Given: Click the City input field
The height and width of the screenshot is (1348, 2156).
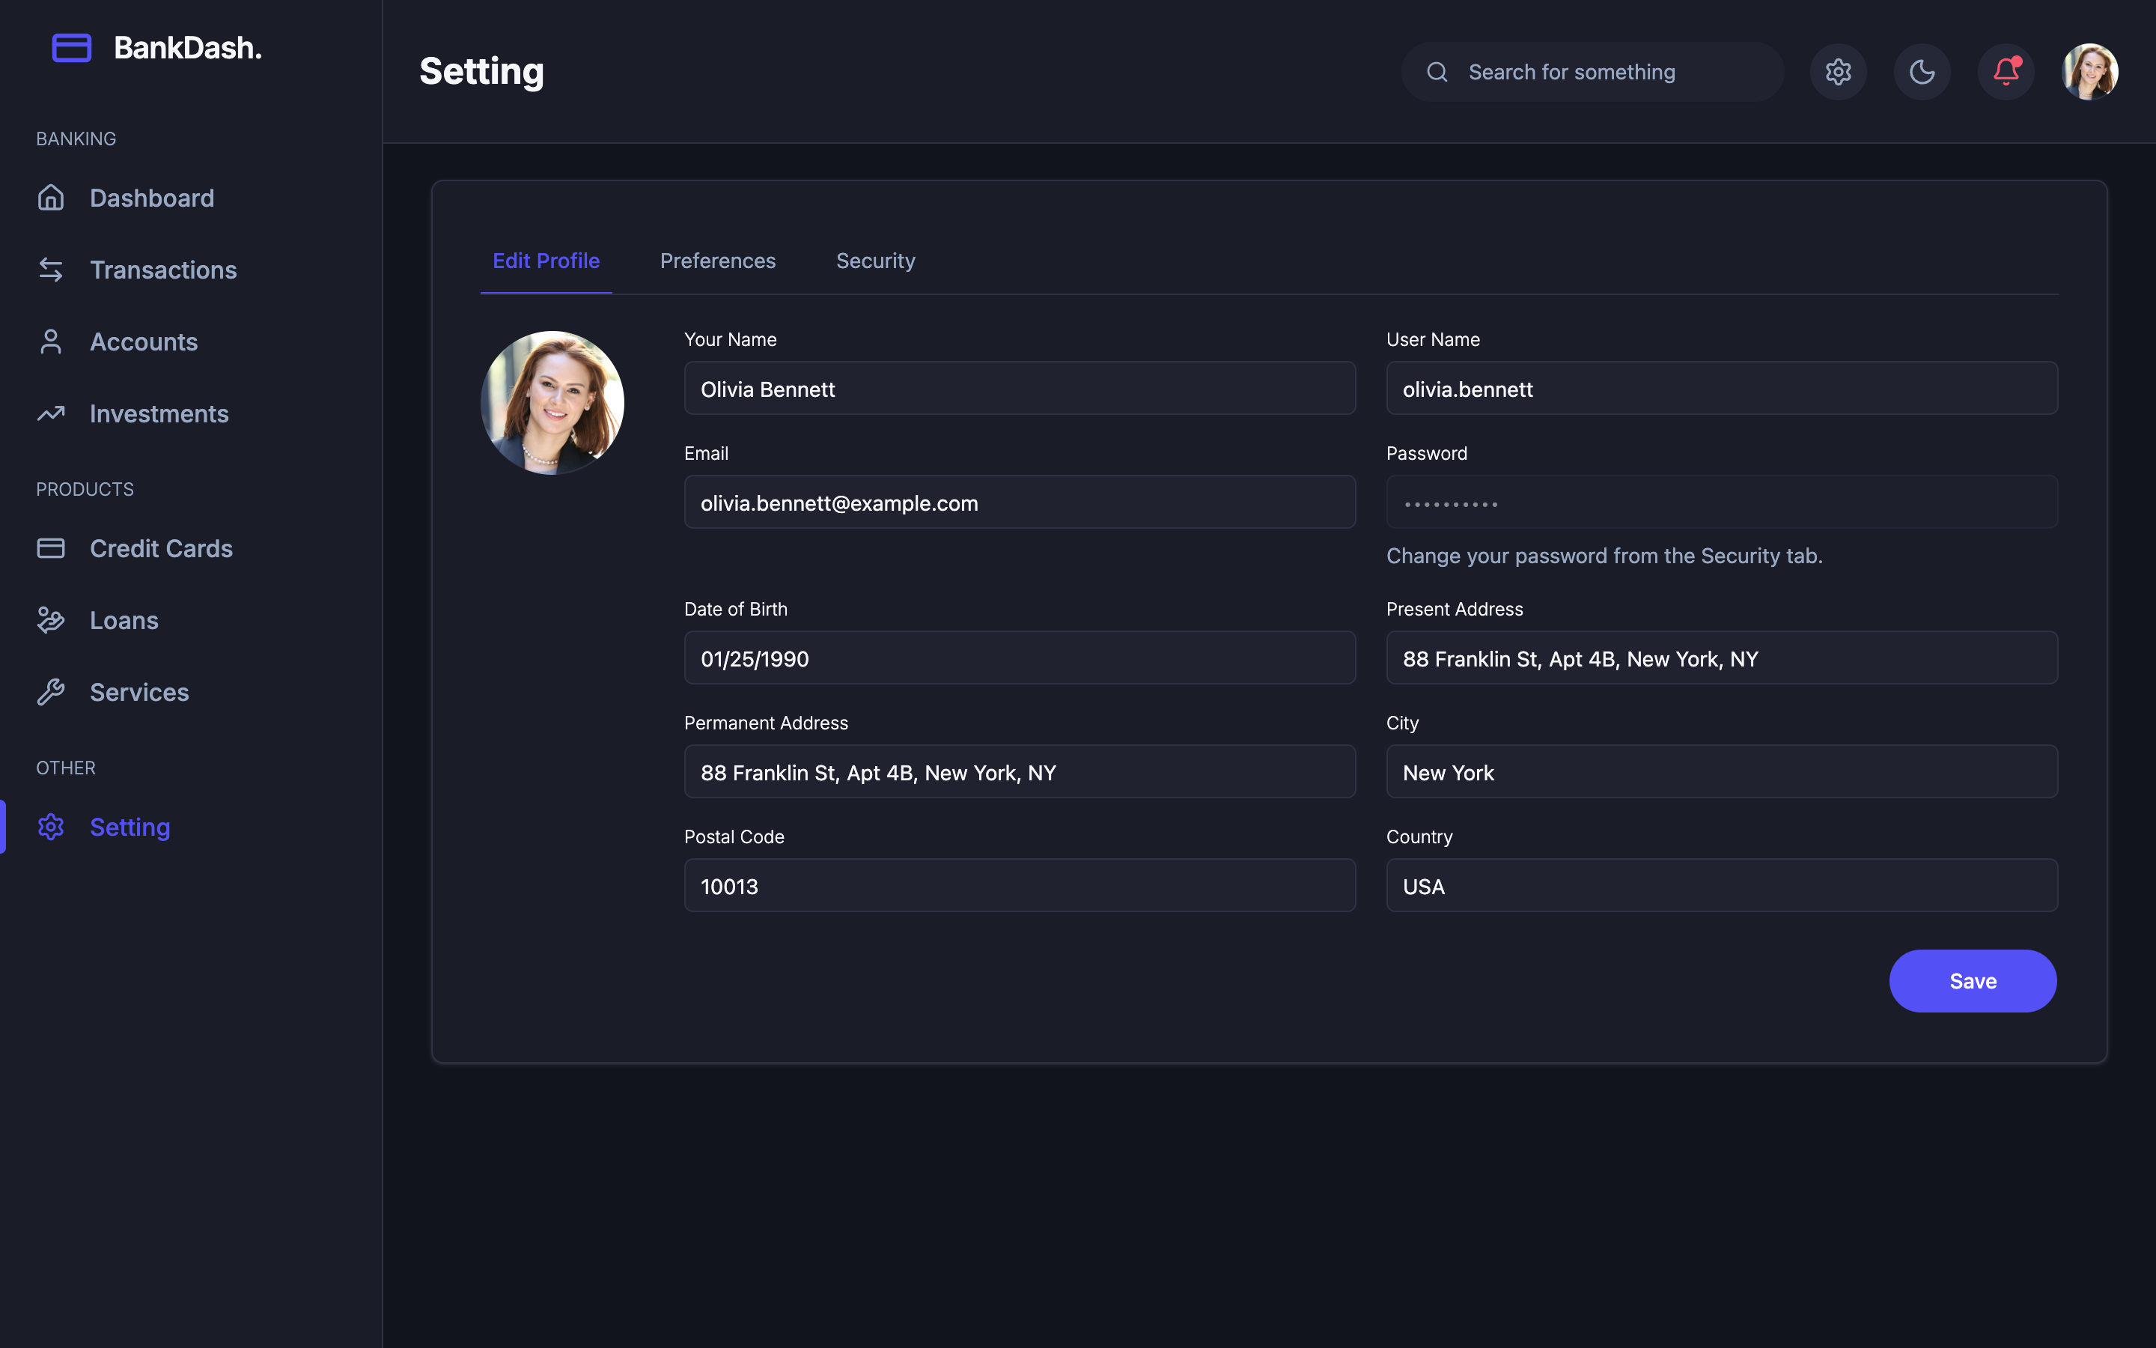Looking at the screenshot, I should (1721, 771).
